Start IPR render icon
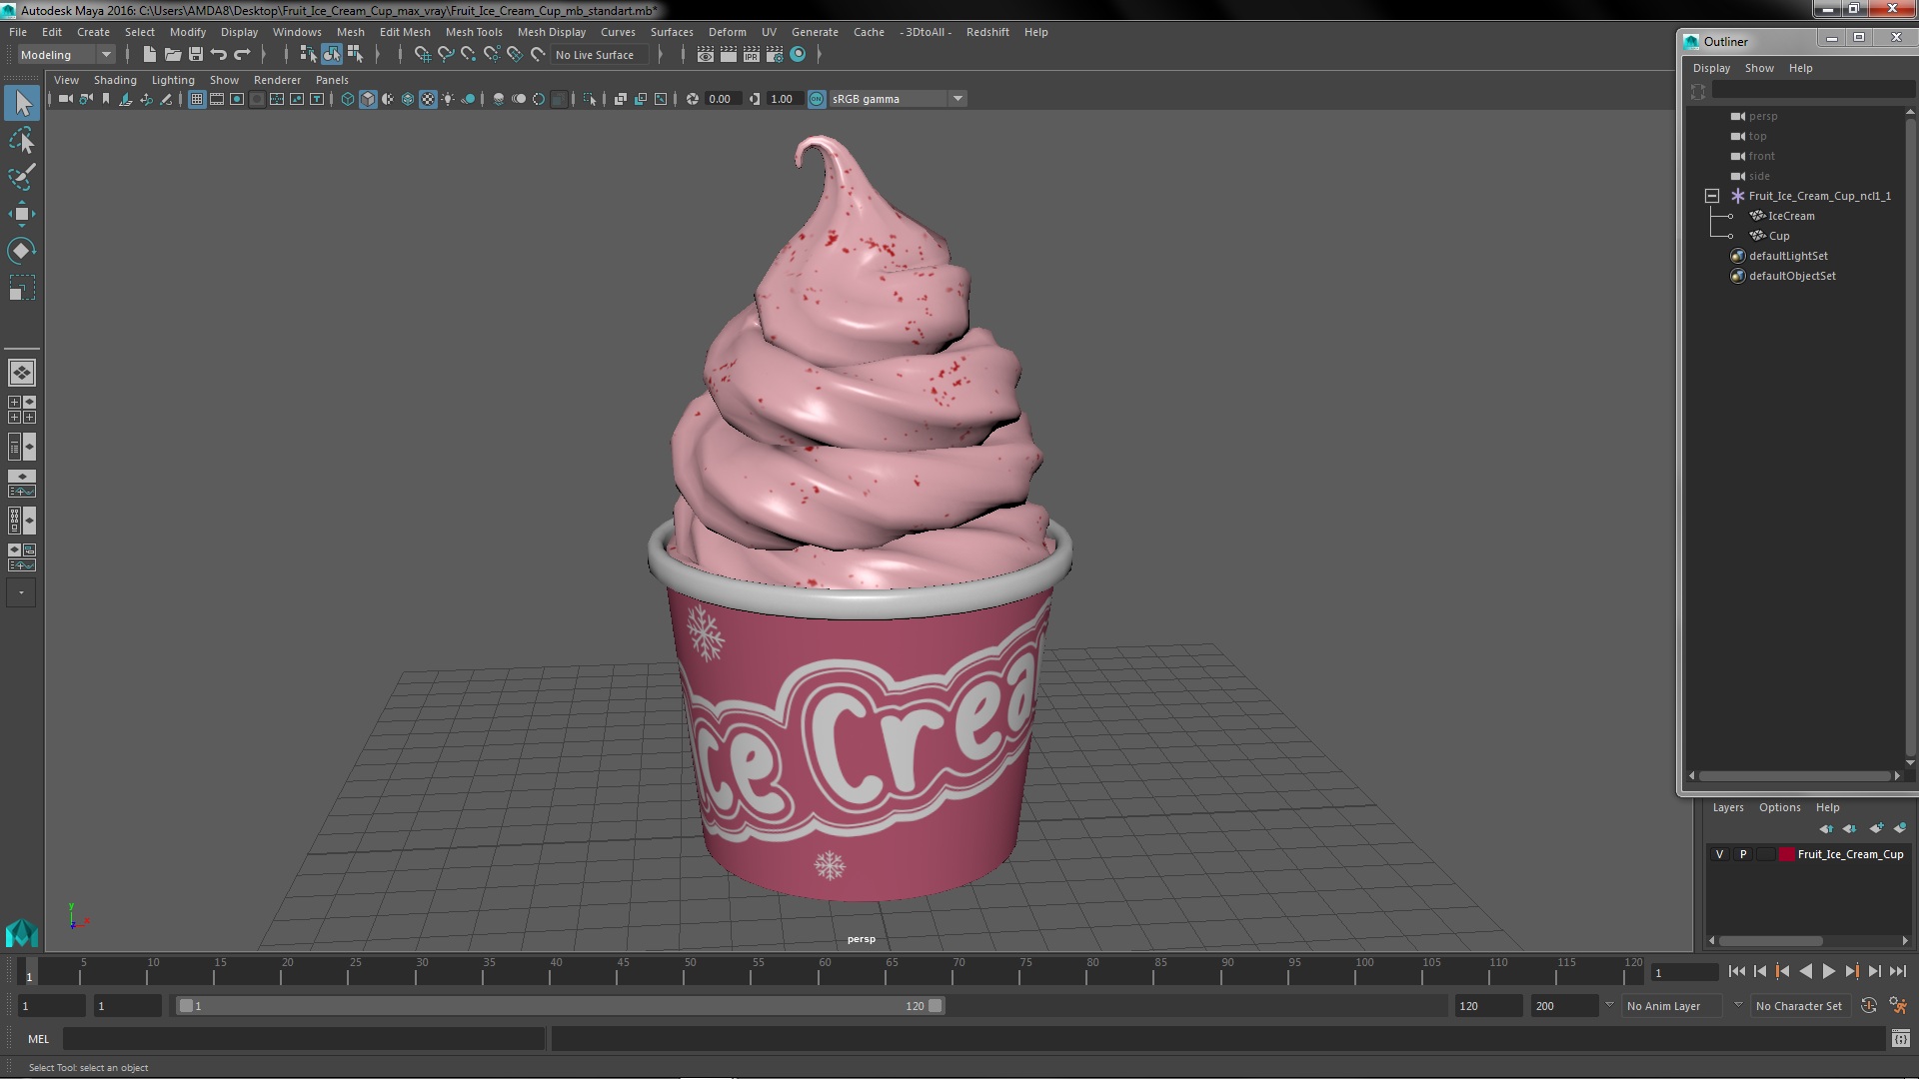The image size is (1919, 1079). click(752, 55)
